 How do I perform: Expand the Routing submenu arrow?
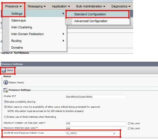63,41
